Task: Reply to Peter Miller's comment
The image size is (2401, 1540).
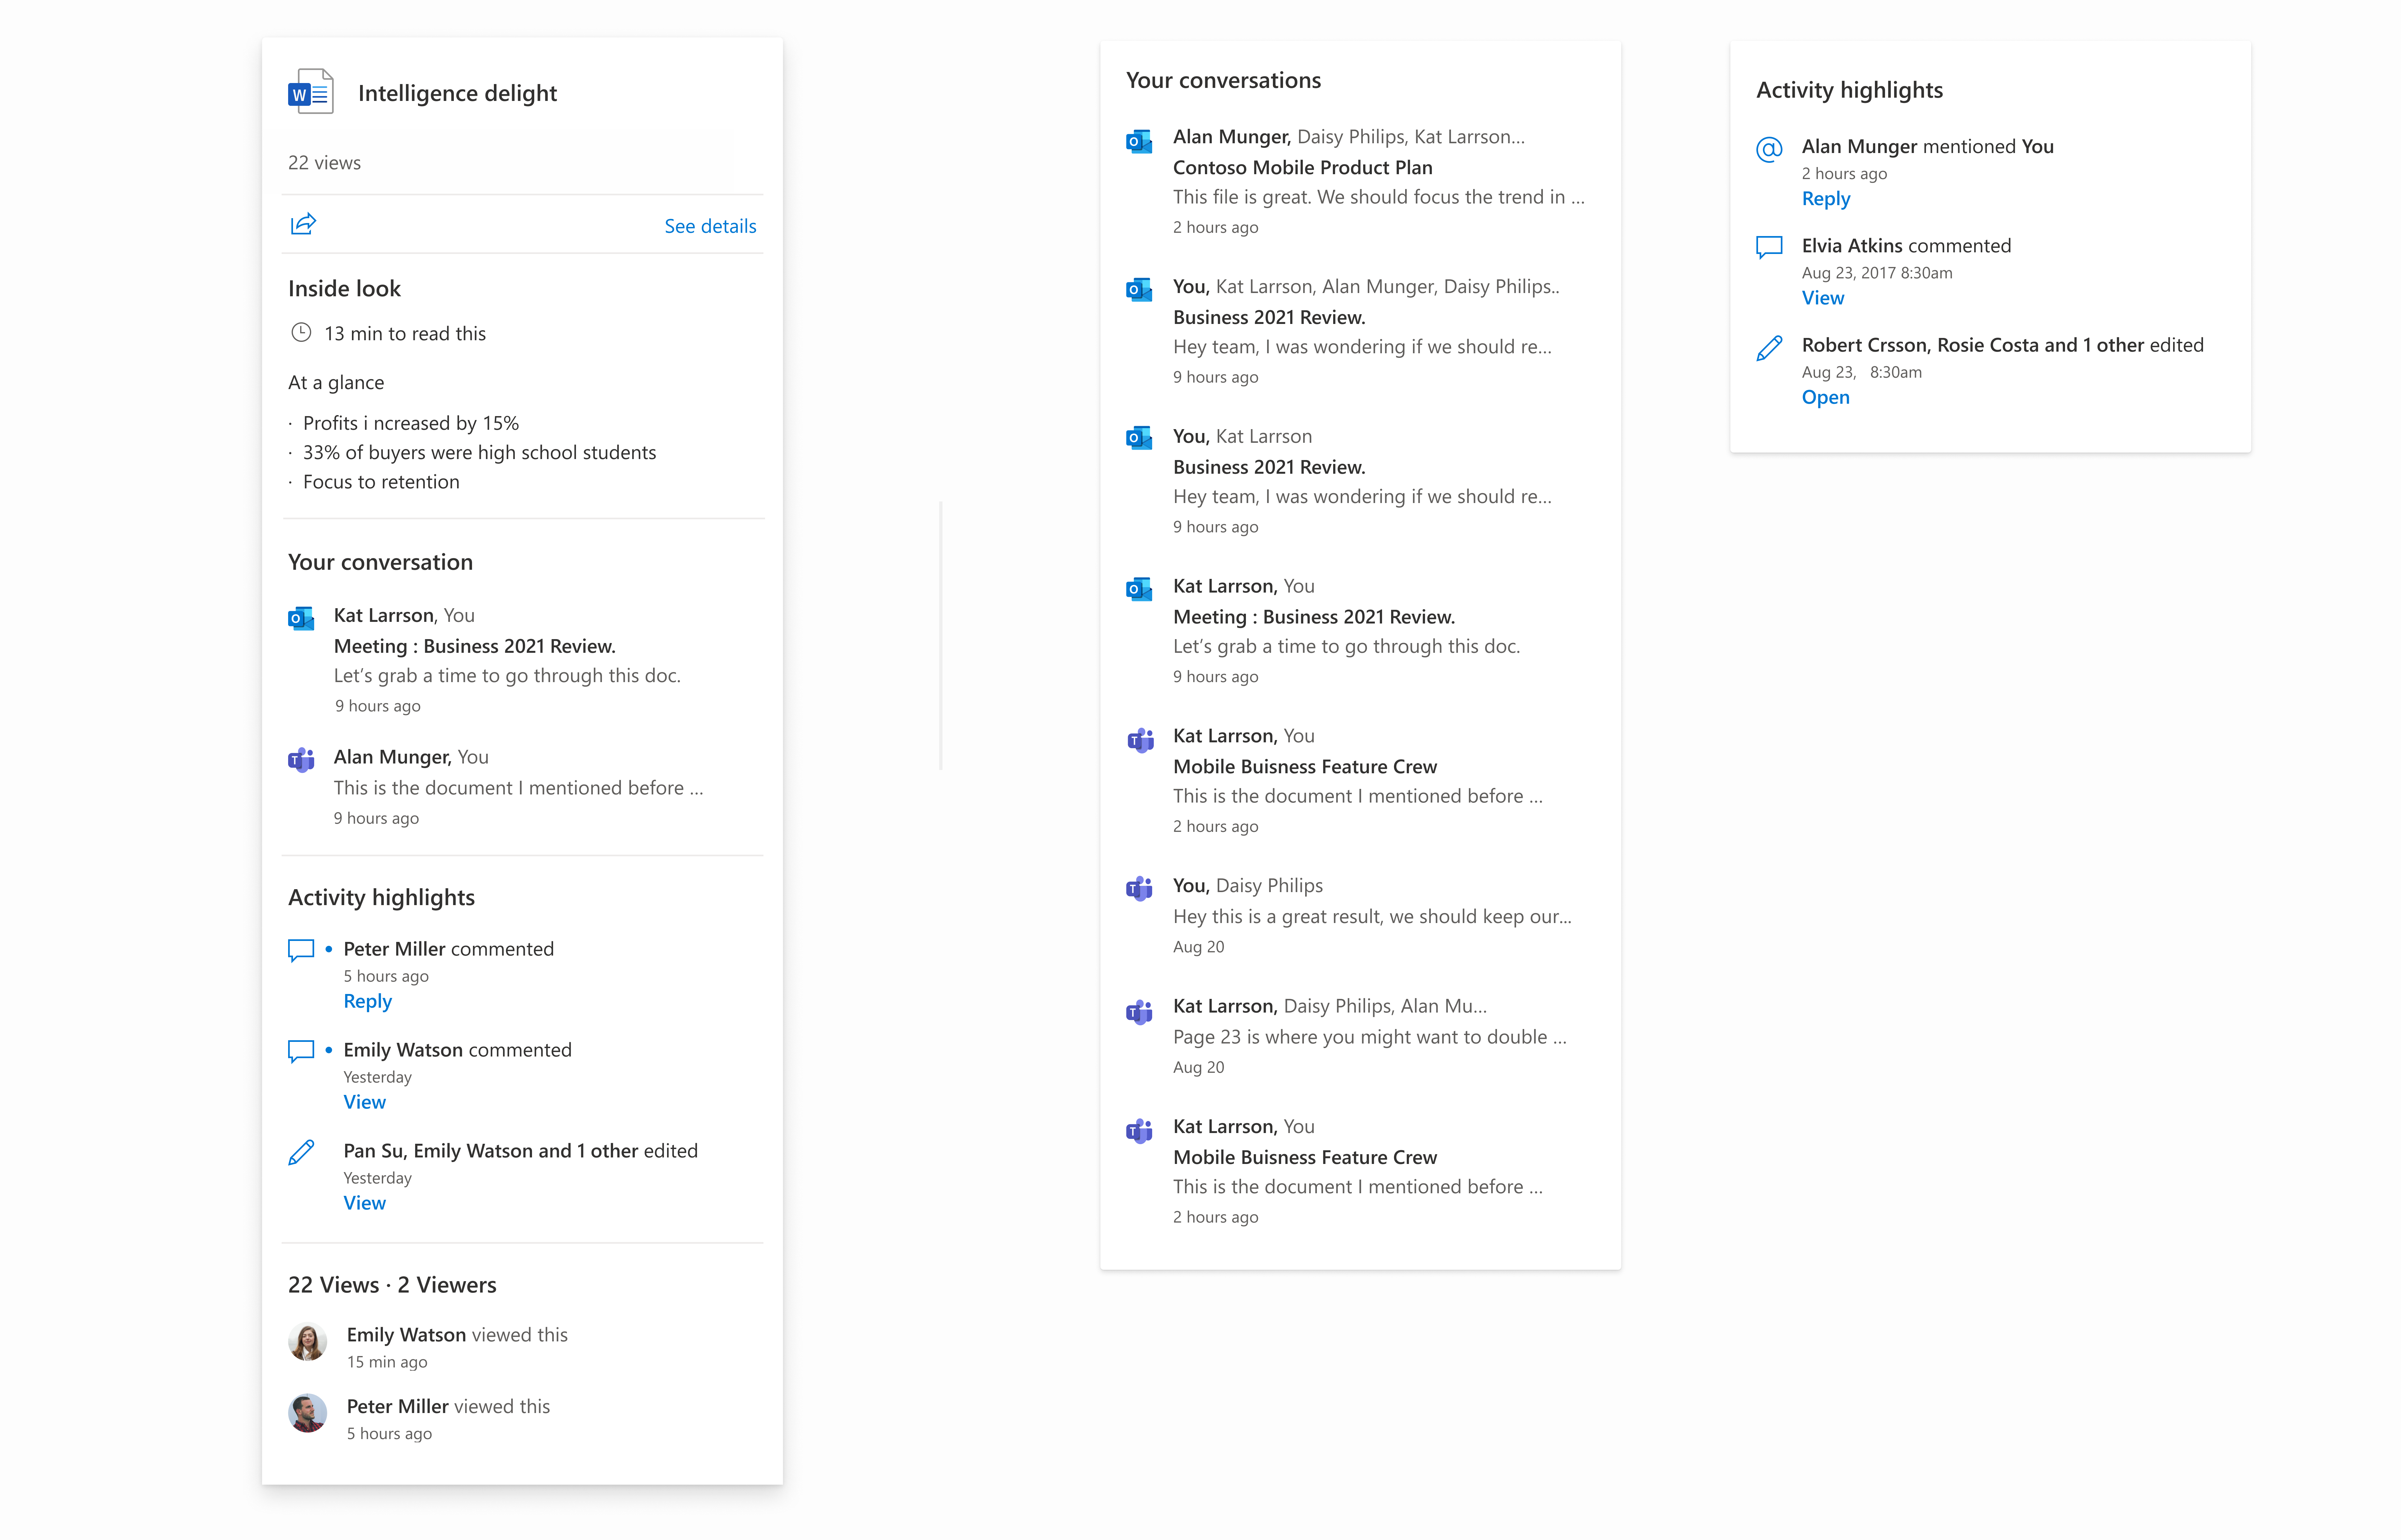Action: point(367,1001)
